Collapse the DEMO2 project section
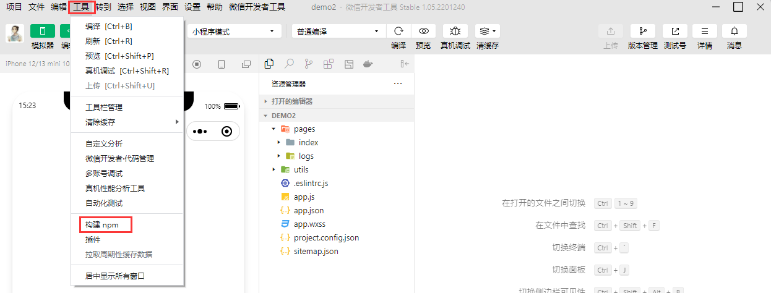 point(337,116)
